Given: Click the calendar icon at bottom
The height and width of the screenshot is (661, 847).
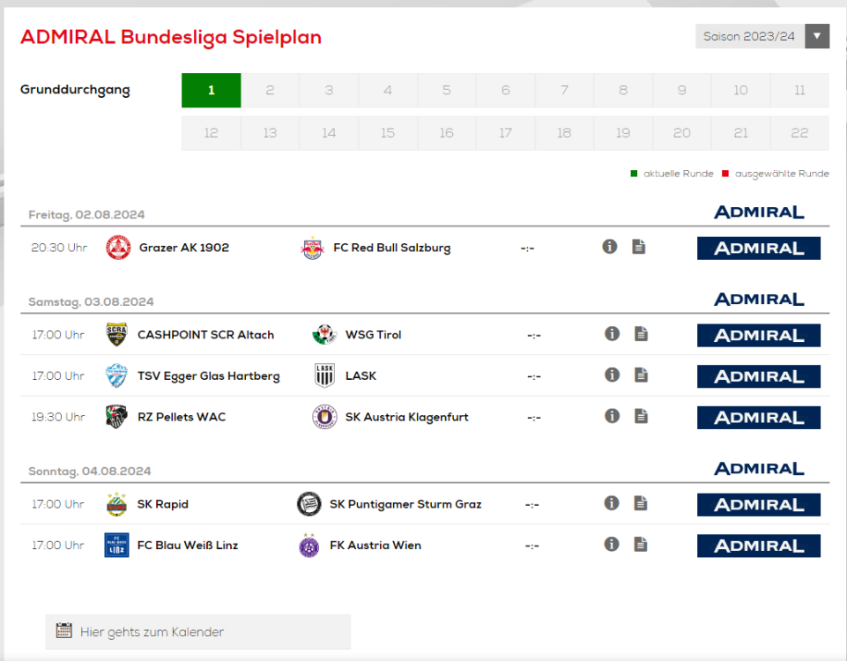Looking at the screenshot, I should click(x=63, y=631).
